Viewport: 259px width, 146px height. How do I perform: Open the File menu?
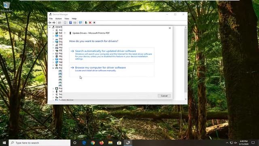tap(51, 19)
